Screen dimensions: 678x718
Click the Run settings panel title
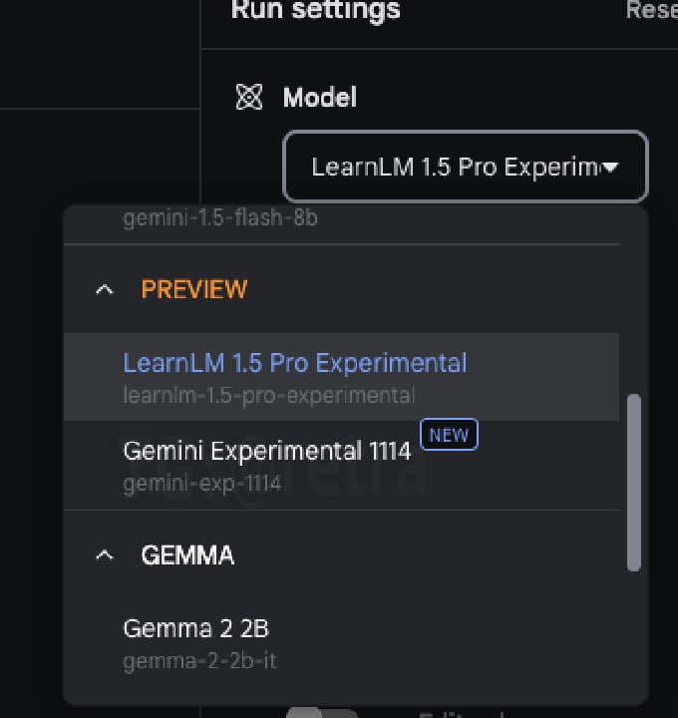click(315, 11)
